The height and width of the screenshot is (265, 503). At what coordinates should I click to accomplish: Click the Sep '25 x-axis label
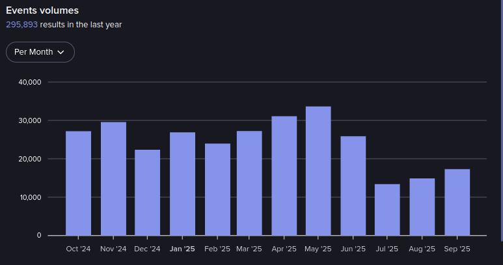(x=457, y=249)
